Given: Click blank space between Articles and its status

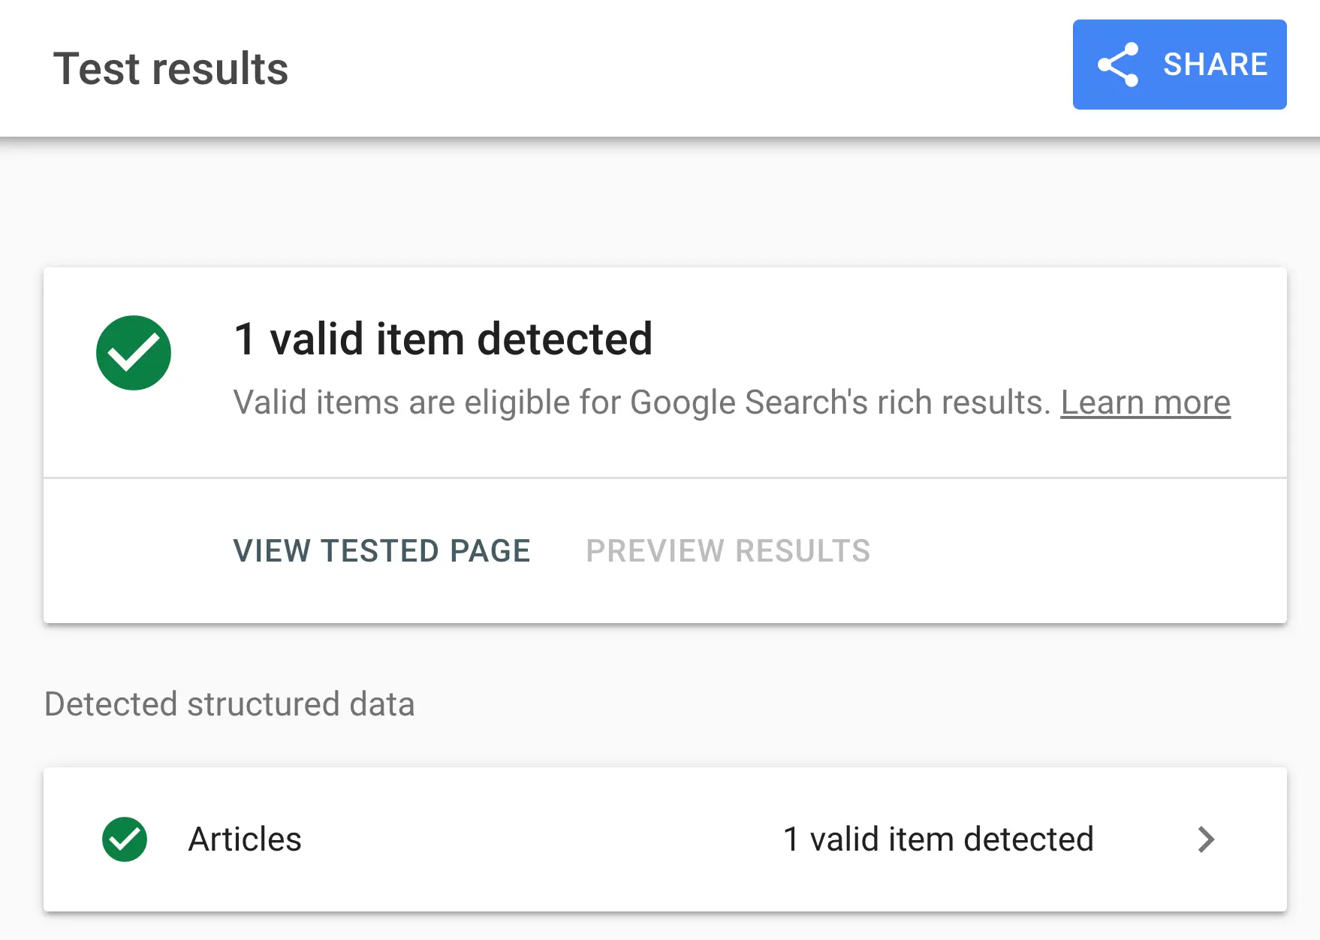Looking at the screenshot, I should 541,839.
